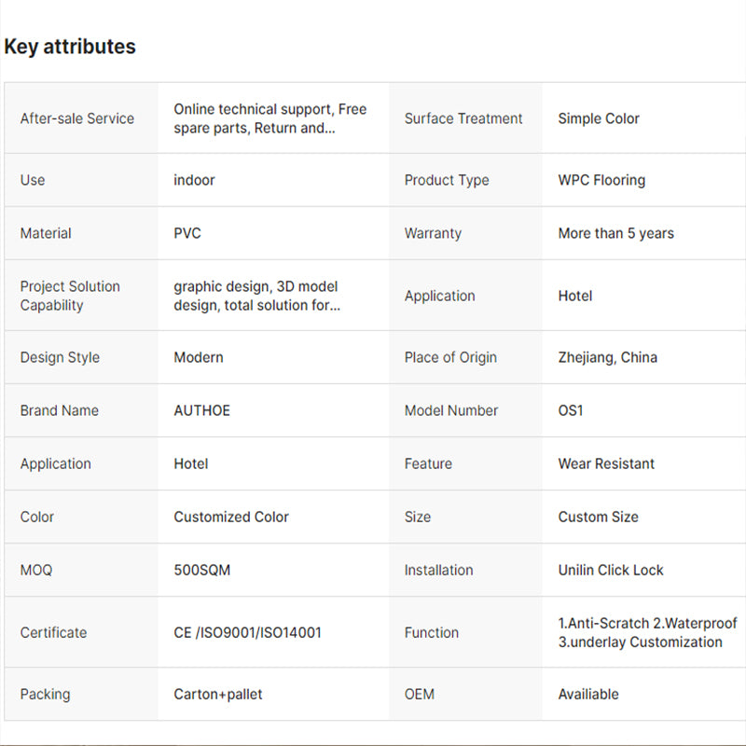Click the AUTHOE brand name value

coord(201,410)
